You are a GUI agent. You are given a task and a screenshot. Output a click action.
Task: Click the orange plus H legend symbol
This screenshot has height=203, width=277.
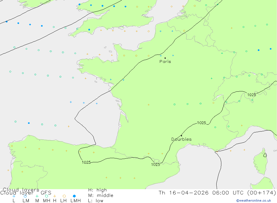pyautogui.click(x=55, y=196)
